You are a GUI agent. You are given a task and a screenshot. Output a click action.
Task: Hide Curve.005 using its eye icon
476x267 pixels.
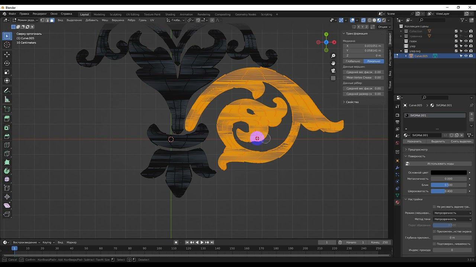coord(466,56)
